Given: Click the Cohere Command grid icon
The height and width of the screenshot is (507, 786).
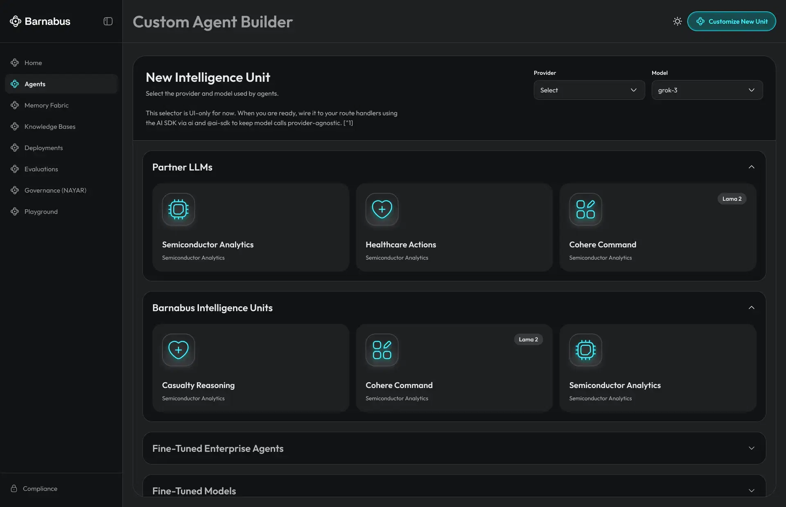Looking at the screenshot, I should (x=585, y=209).
